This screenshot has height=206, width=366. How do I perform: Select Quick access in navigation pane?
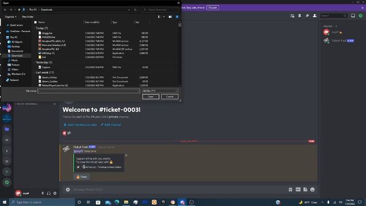[x=15, y=25]
